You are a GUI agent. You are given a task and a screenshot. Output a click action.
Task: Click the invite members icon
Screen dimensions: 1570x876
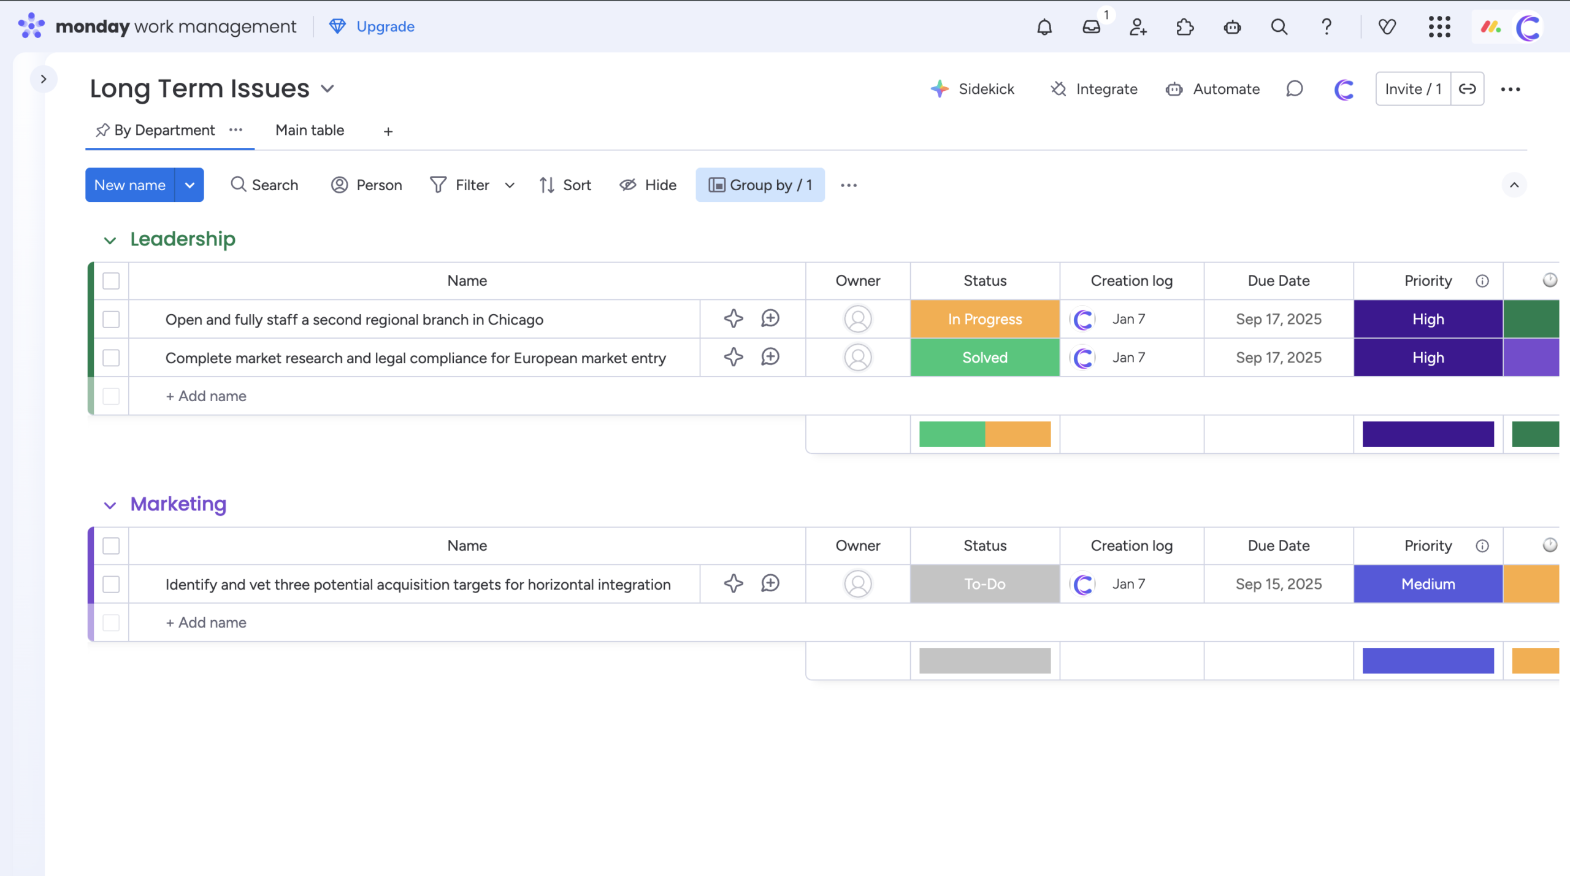(1138, 27)
